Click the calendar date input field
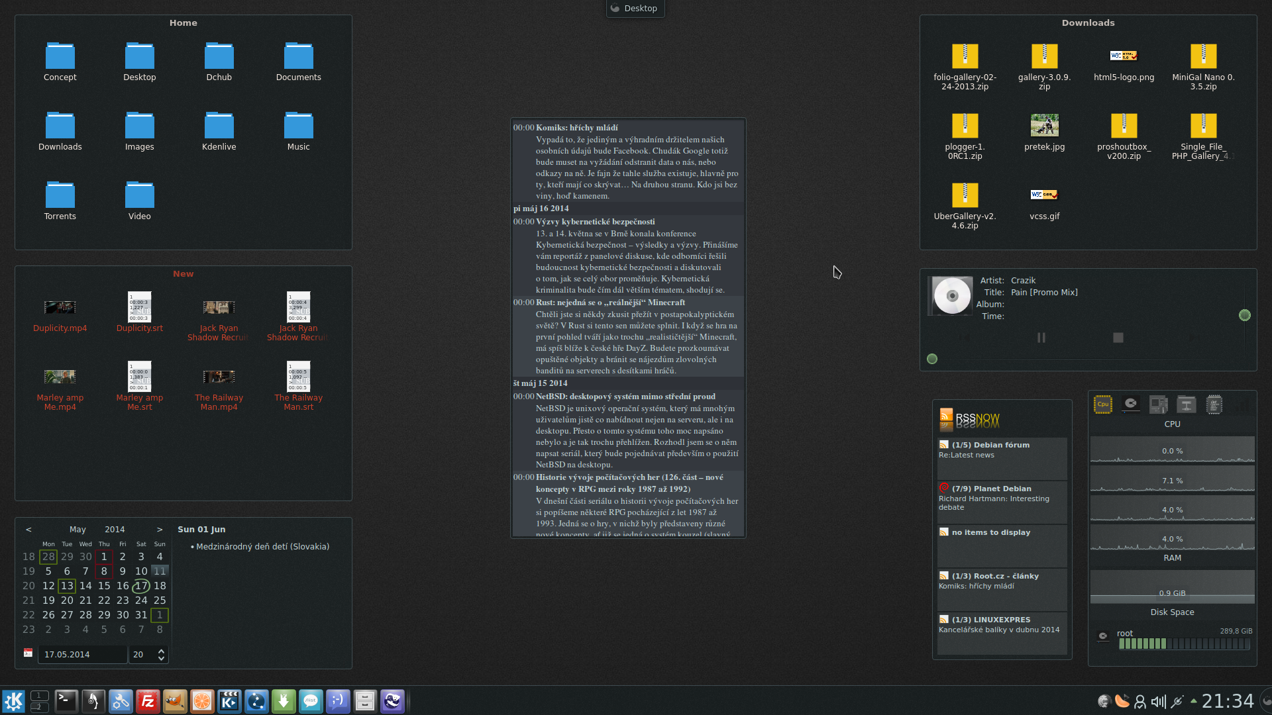The image size is (1272, 715). (x=82, y=655)
